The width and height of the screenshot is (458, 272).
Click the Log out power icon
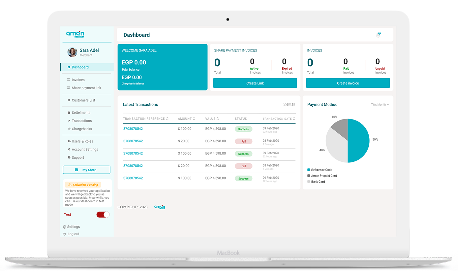[65, 234]
